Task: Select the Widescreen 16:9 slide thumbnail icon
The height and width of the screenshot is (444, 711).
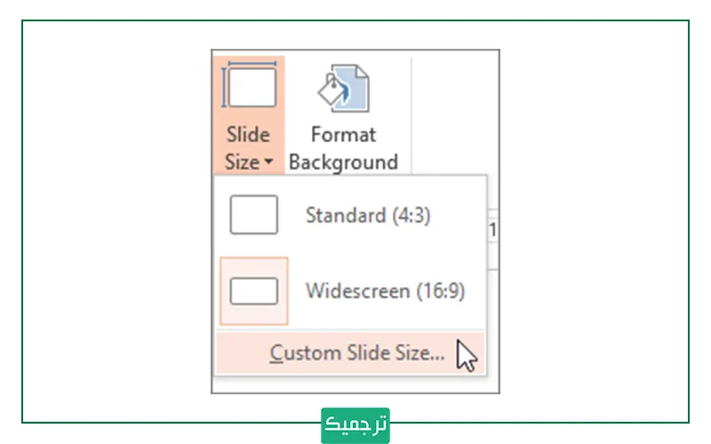Action: point(254,290)
